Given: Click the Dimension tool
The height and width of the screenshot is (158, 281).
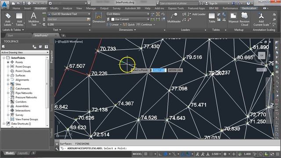Looking at the screenshot, I should [x=99, y=18].
